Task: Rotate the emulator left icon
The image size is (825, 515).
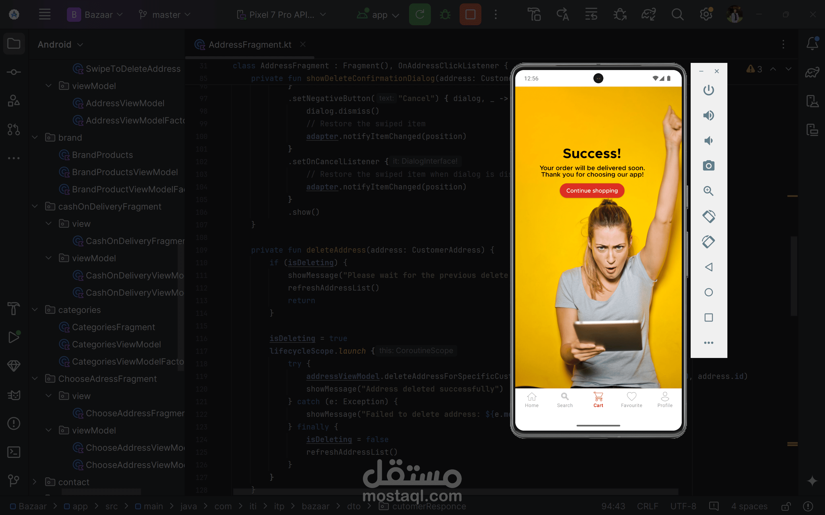Action: [x=708, y=216]
